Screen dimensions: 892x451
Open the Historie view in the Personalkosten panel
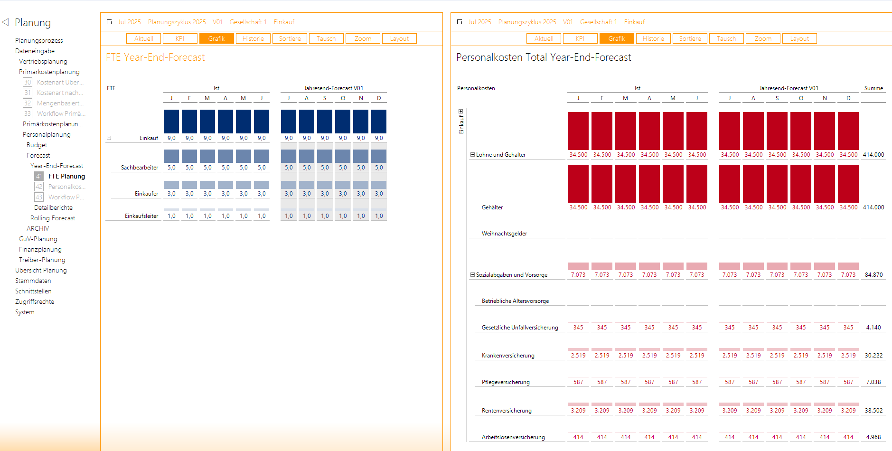pos(653,38)
